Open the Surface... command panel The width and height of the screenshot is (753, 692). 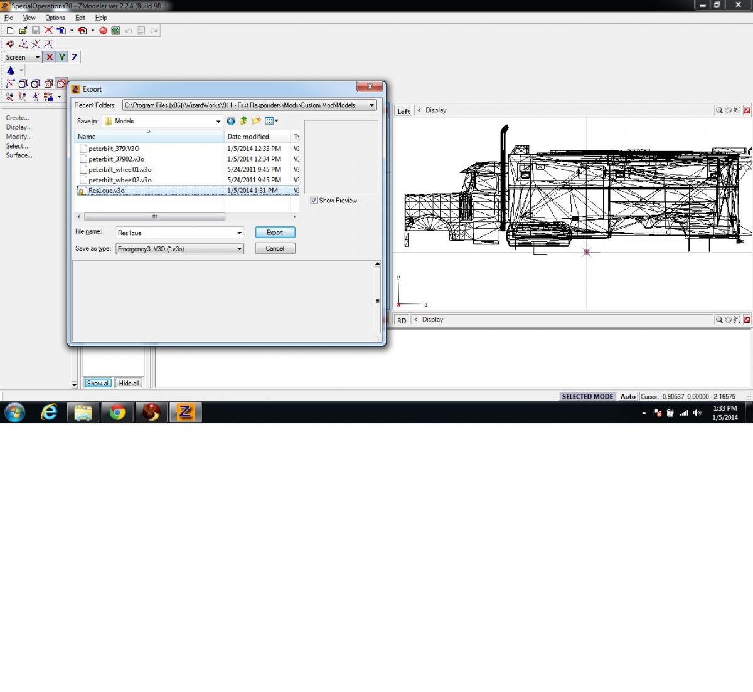coord(19,155)
